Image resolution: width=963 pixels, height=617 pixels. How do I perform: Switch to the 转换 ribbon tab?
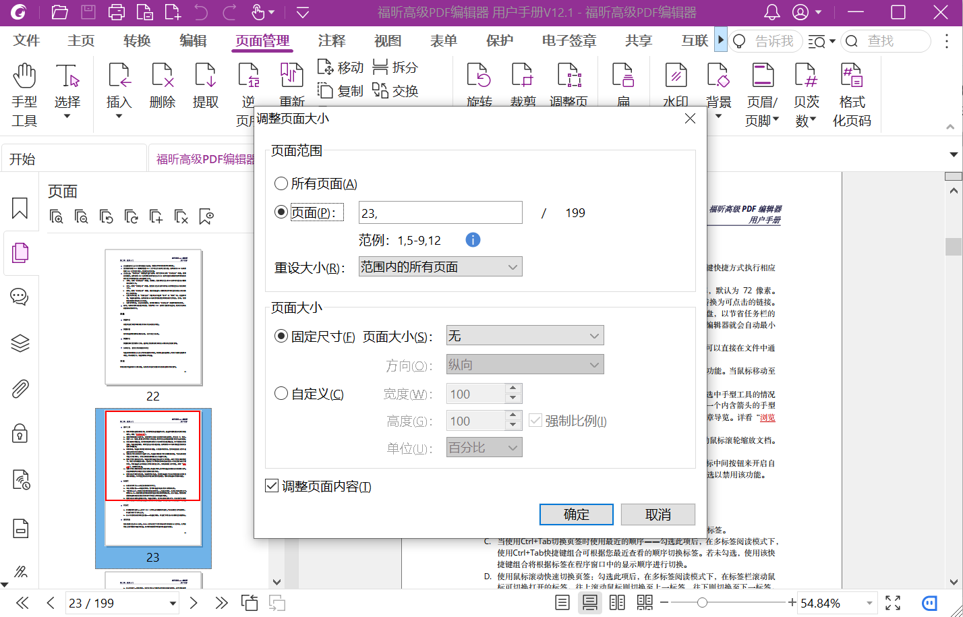click(138, 40)
